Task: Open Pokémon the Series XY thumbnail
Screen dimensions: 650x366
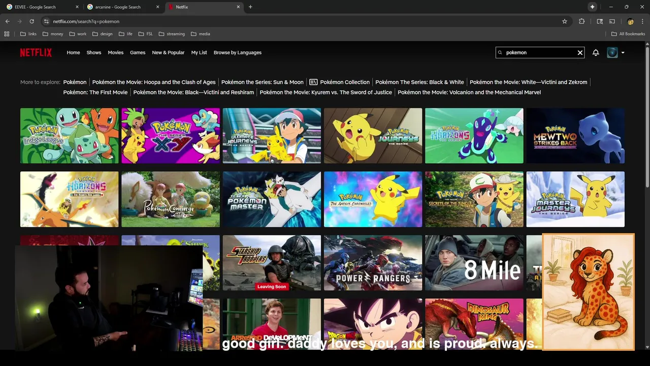Action: click(171, 136)
